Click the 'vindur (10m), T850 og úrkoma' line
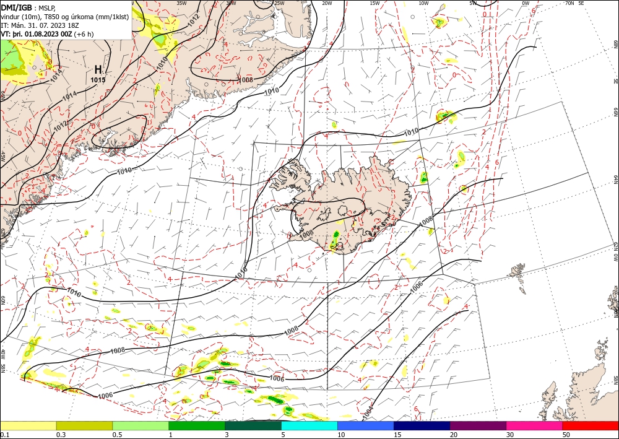619x439 pixels. click(x=64, y=16)
